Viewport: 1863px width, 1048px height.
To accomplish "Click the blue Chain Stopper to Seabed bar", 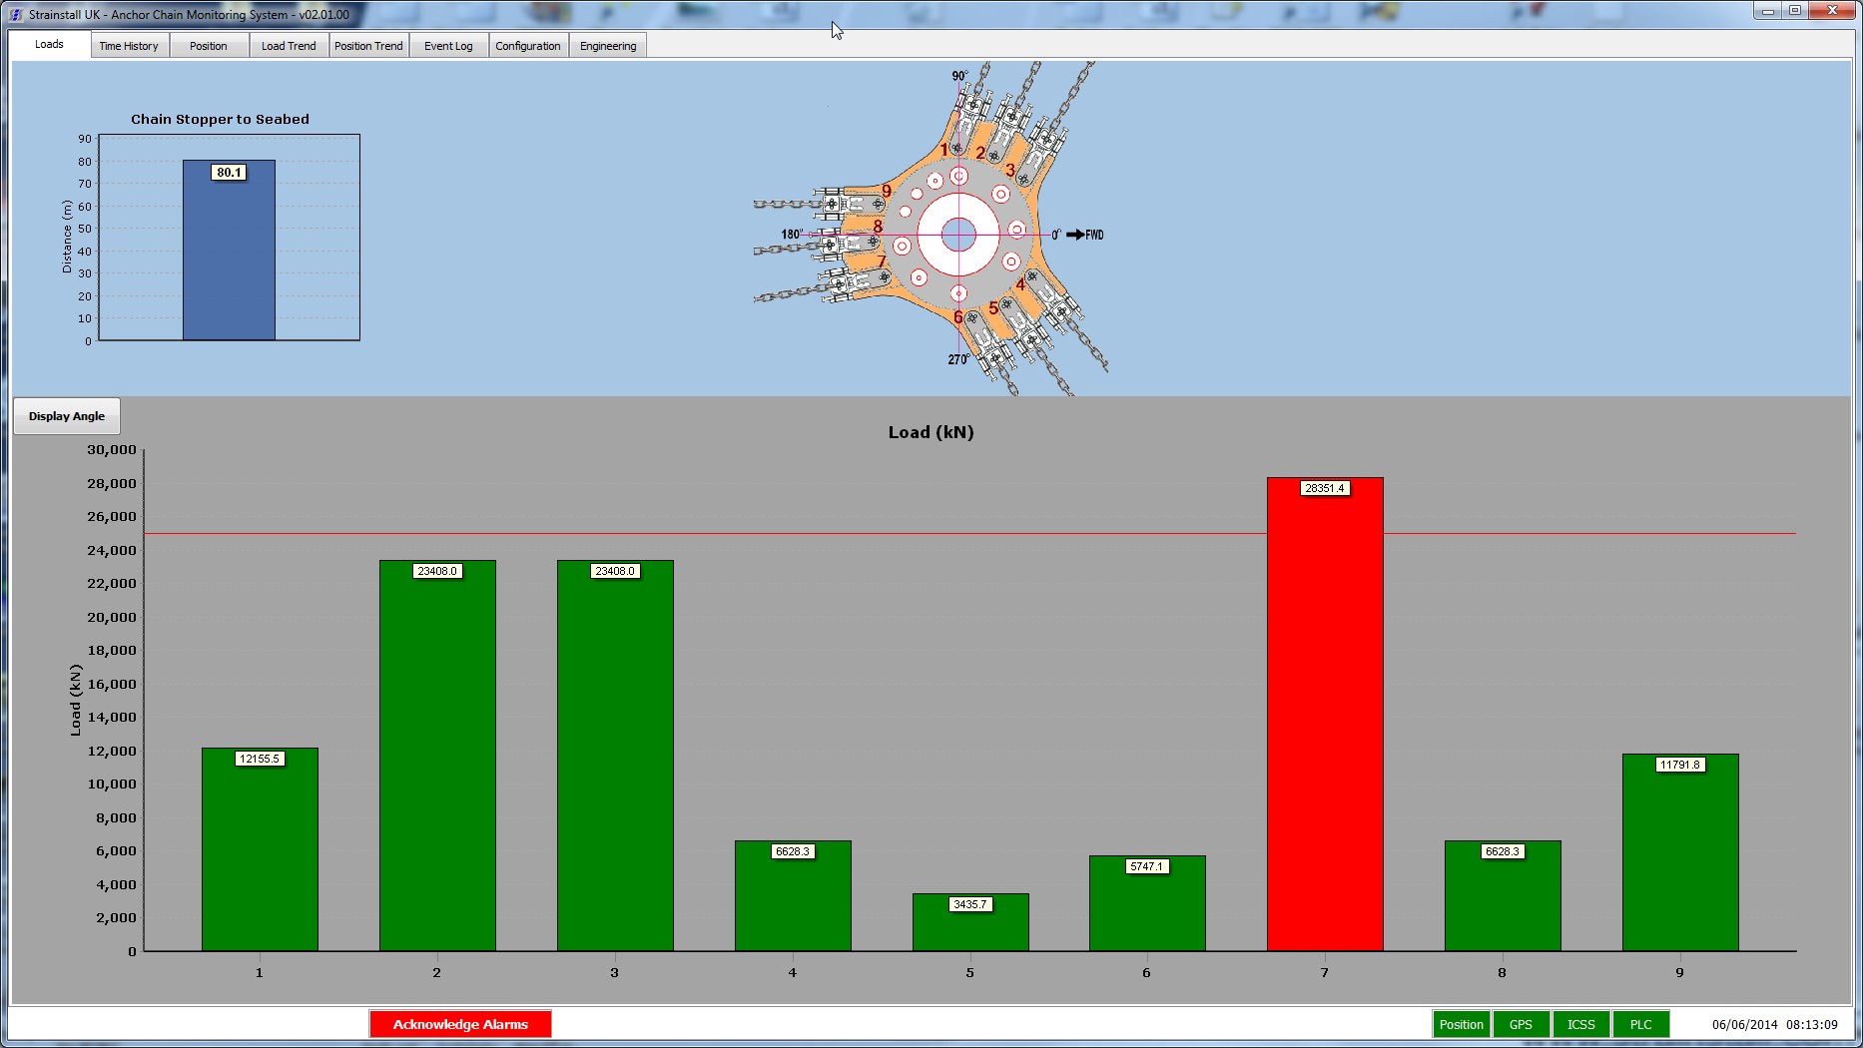I will tap(229, 260).
